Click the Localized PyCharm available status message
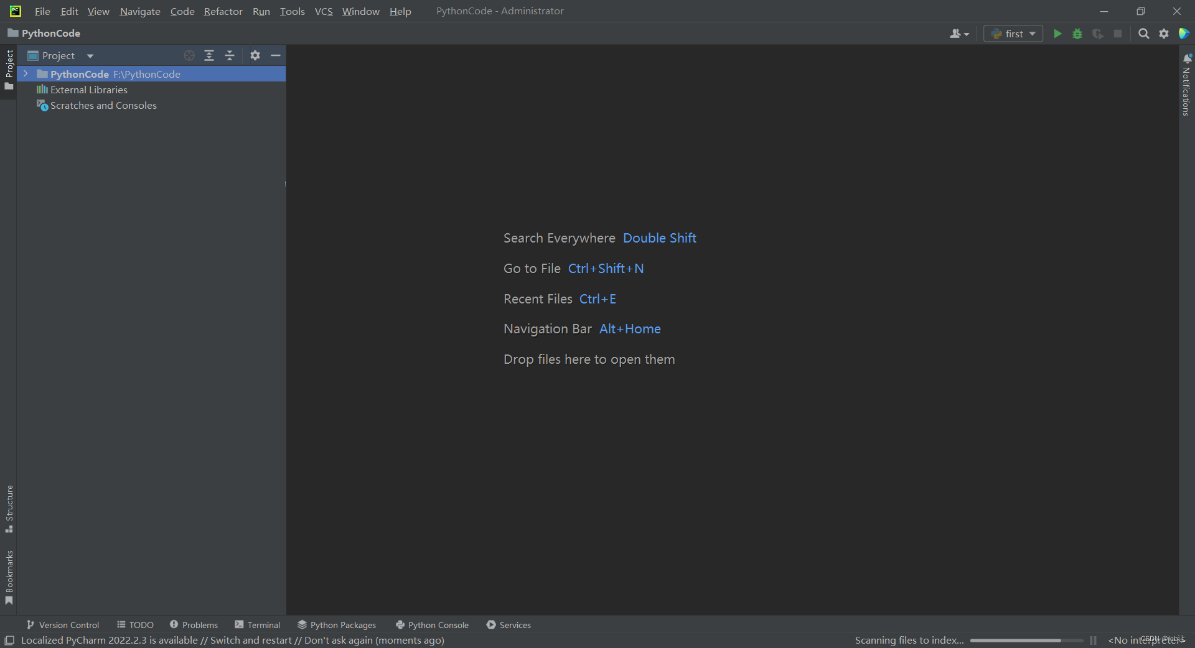The width and height of the screenshot is (1195, 648). tap(233, 640)
